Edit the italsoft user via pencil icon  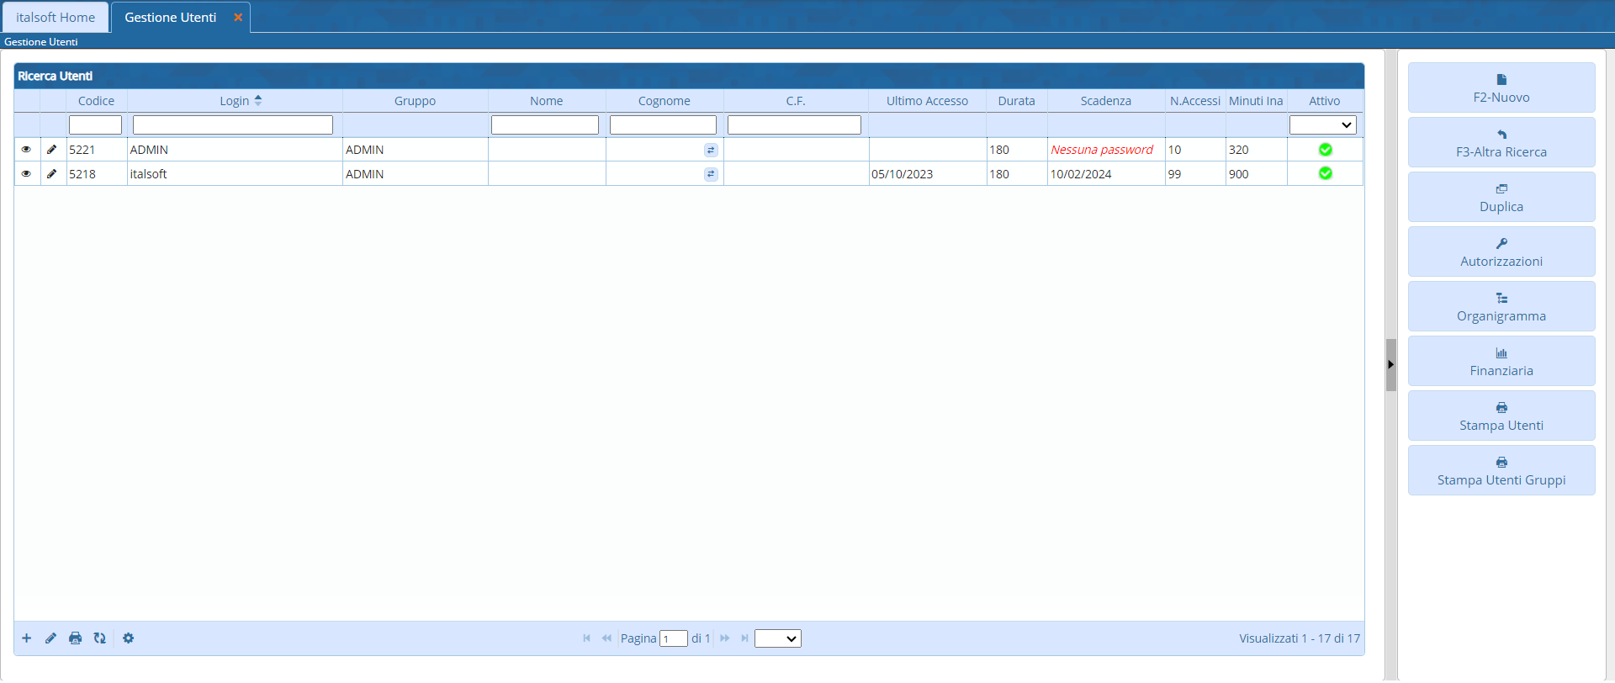coord(52,174)
